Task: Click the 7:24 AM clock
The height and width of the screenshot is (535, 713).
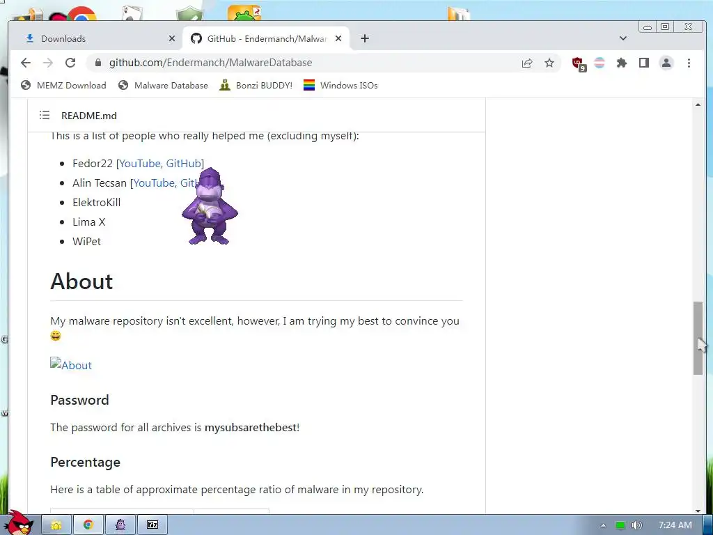Action: pyautogui.click(x=675, y=525)
